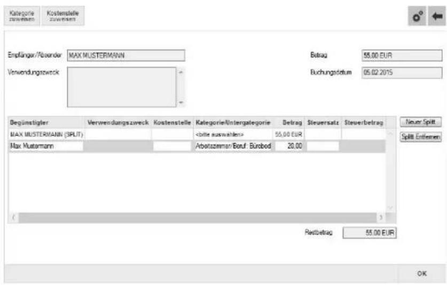Click the horizontal scrollbar thumb
This screenshot has height=285, width=447.
198,217
